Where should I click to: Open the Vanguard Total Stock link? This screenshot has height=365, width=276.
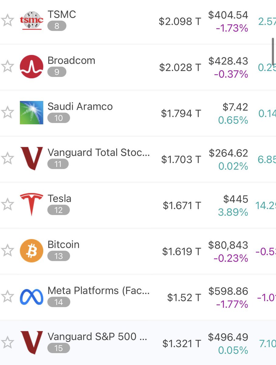pos(99,153)
